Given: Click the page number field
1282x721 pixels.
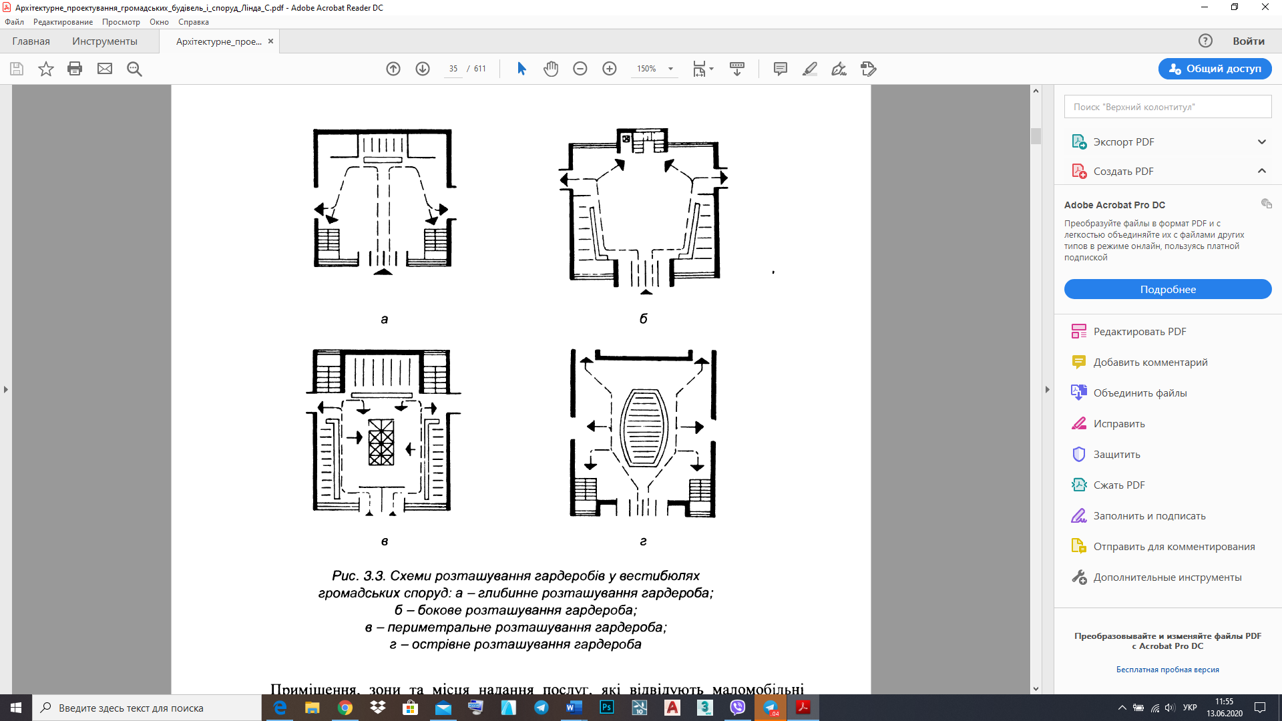Looking at the screenshot, I should pyautogui.click(x=453, y=69).
